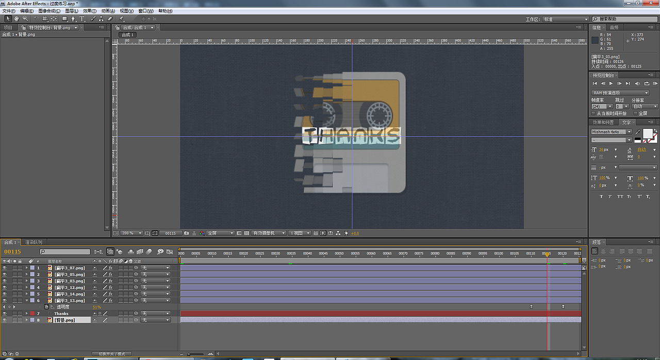Hide the 背景.png layer eye icon
Viewport: 660px width, 360px height.
5,320
